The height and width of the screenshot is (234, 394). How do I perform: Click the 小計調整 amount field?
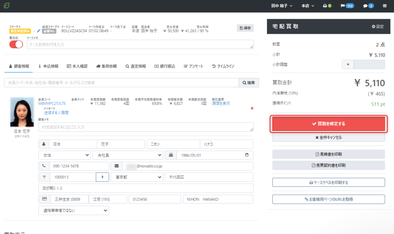[369, 64]
